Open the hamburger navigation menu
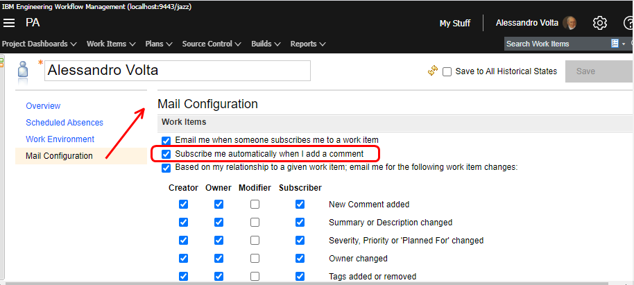 pos(9,23)
